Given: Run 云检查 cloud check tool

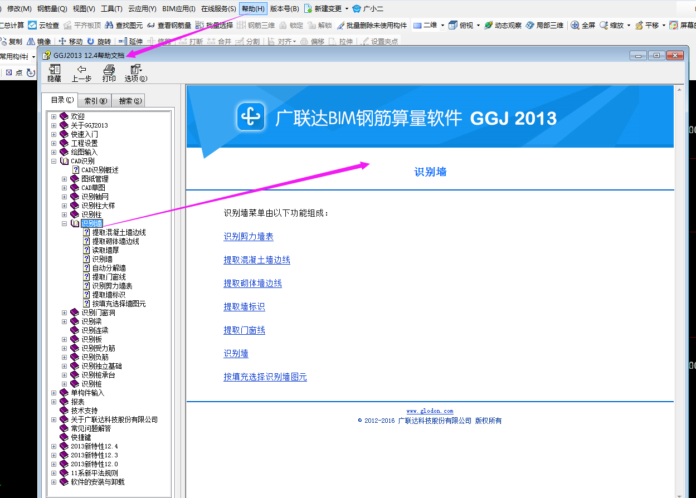Looking at the screenshot, I should [x=43, y=25].
